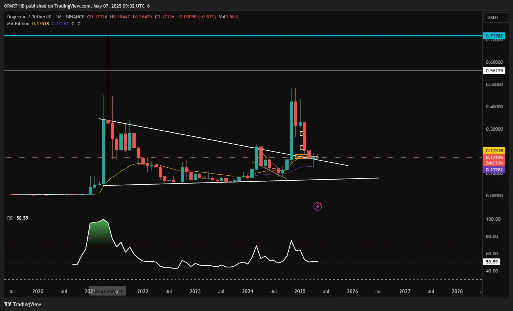The image size is (513, 311).
Task: Click the 2026 year label on time axis
Action: coord(352,291)
